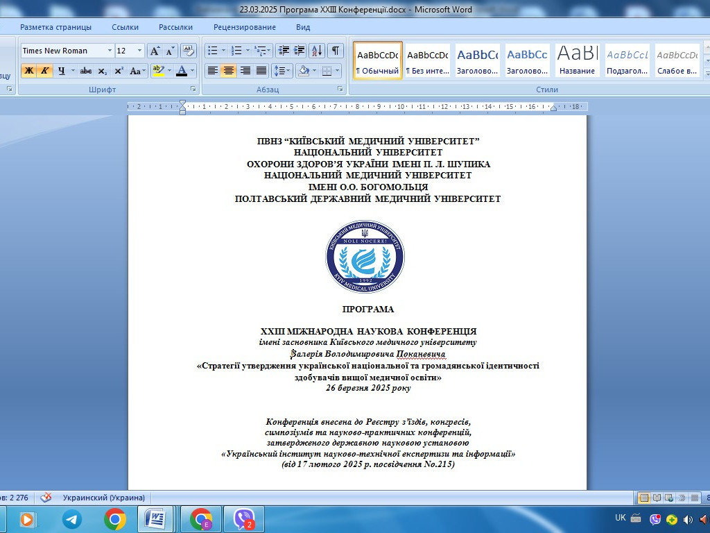Align text right

245,71
